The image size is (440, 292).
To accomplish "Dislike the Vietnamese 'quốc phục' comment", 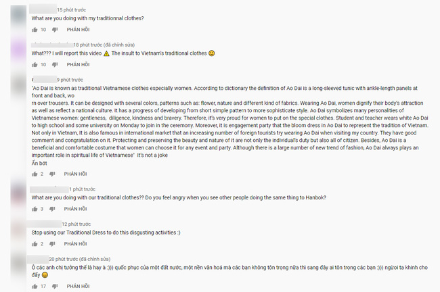I will [x=56, y=286].
